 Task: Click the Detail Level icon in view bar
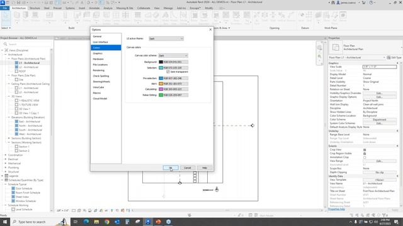[74, 210]
